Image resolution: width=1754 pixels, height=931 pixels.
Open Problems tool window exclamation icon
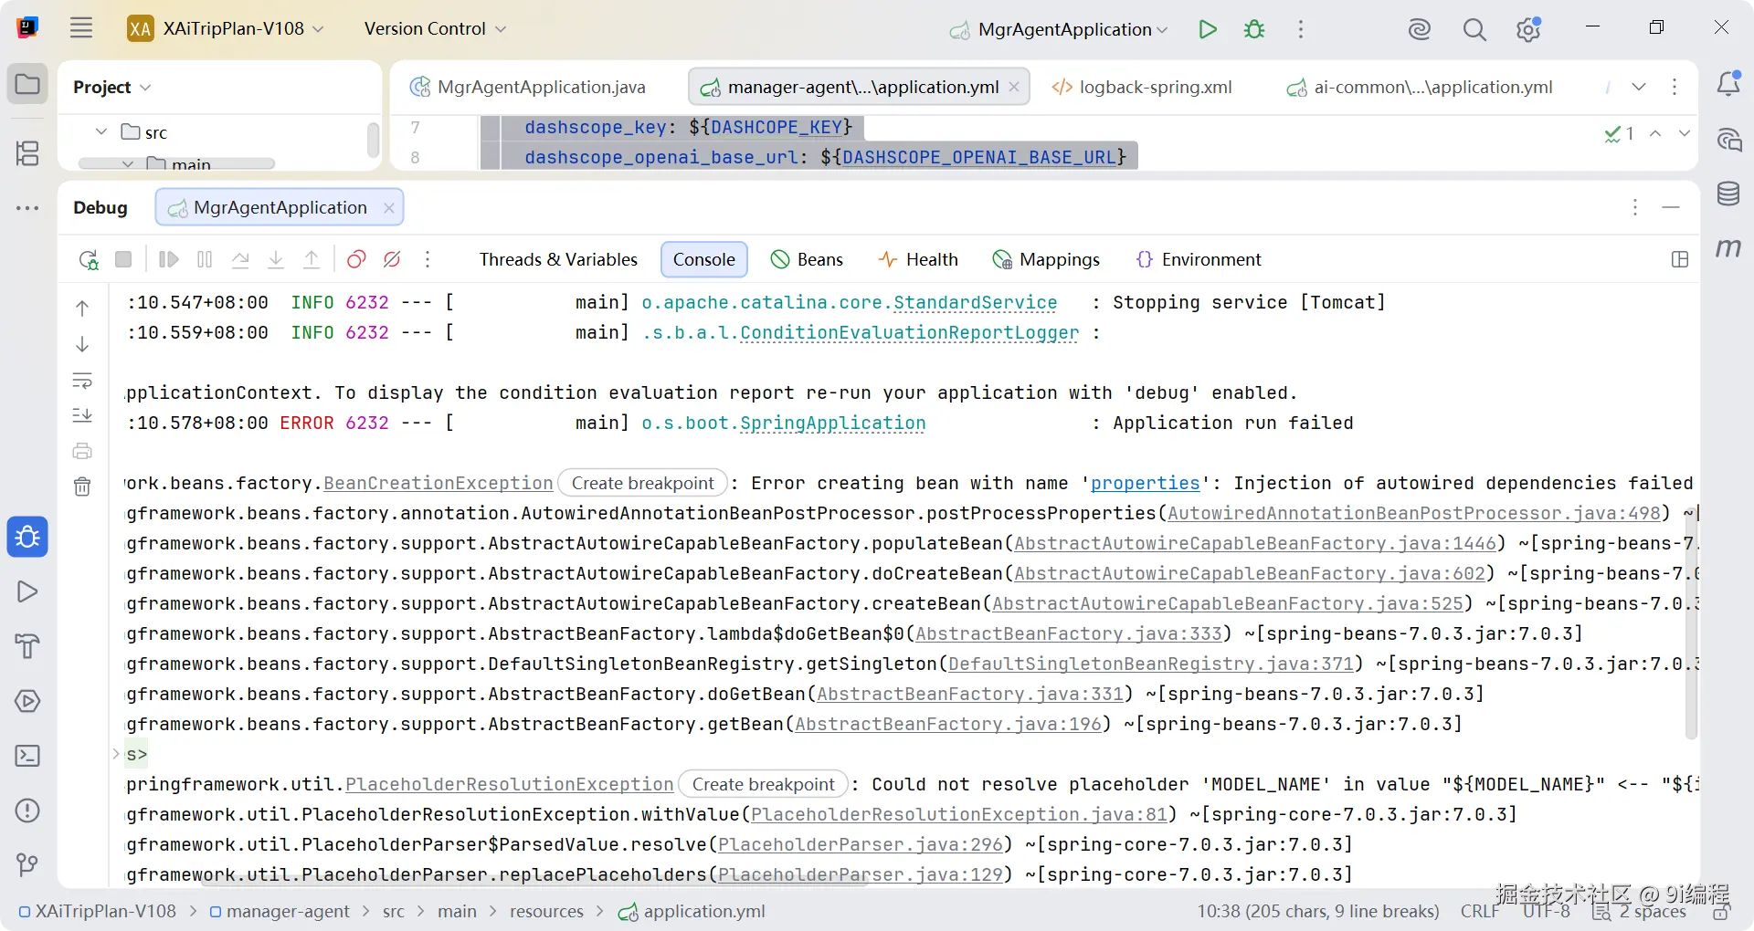coord(27,811)
